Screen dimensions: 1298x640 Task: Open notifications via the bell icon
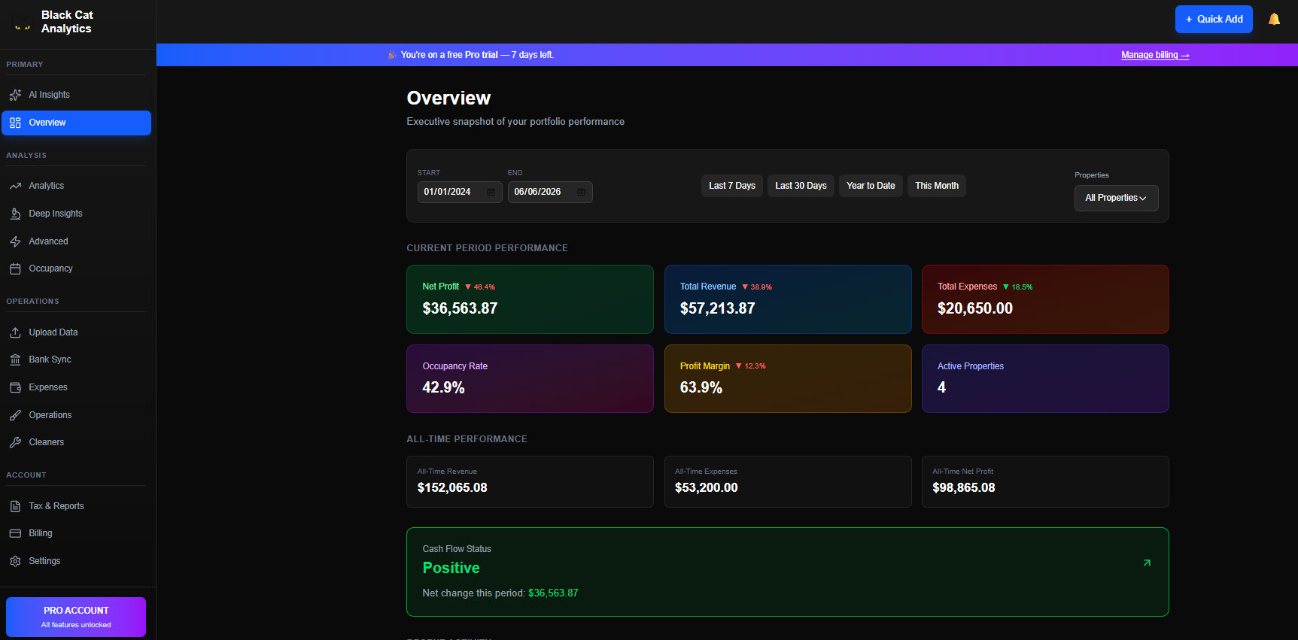(1274, 19)
